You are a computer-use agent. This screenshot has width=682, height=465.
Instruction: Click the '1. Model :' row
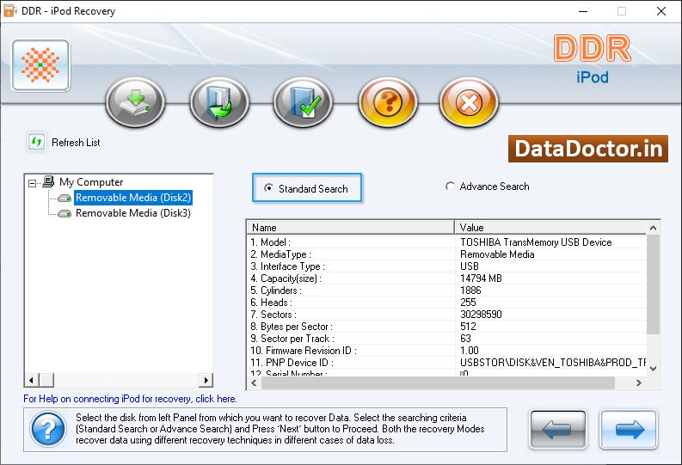[x=446, y=242]
